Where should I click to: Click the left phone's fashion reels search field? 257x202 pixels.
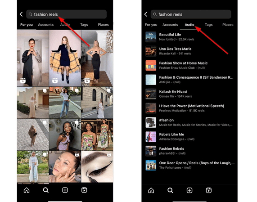[x=66, y=14]
